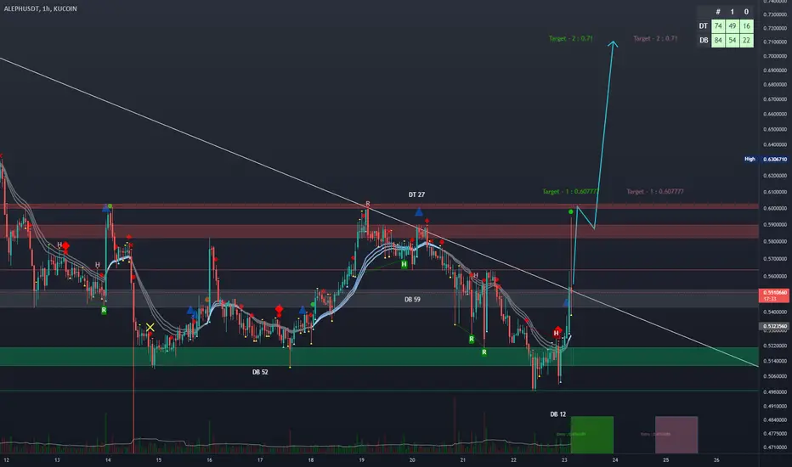Click the DT 27 pattern label

(416, 194)
